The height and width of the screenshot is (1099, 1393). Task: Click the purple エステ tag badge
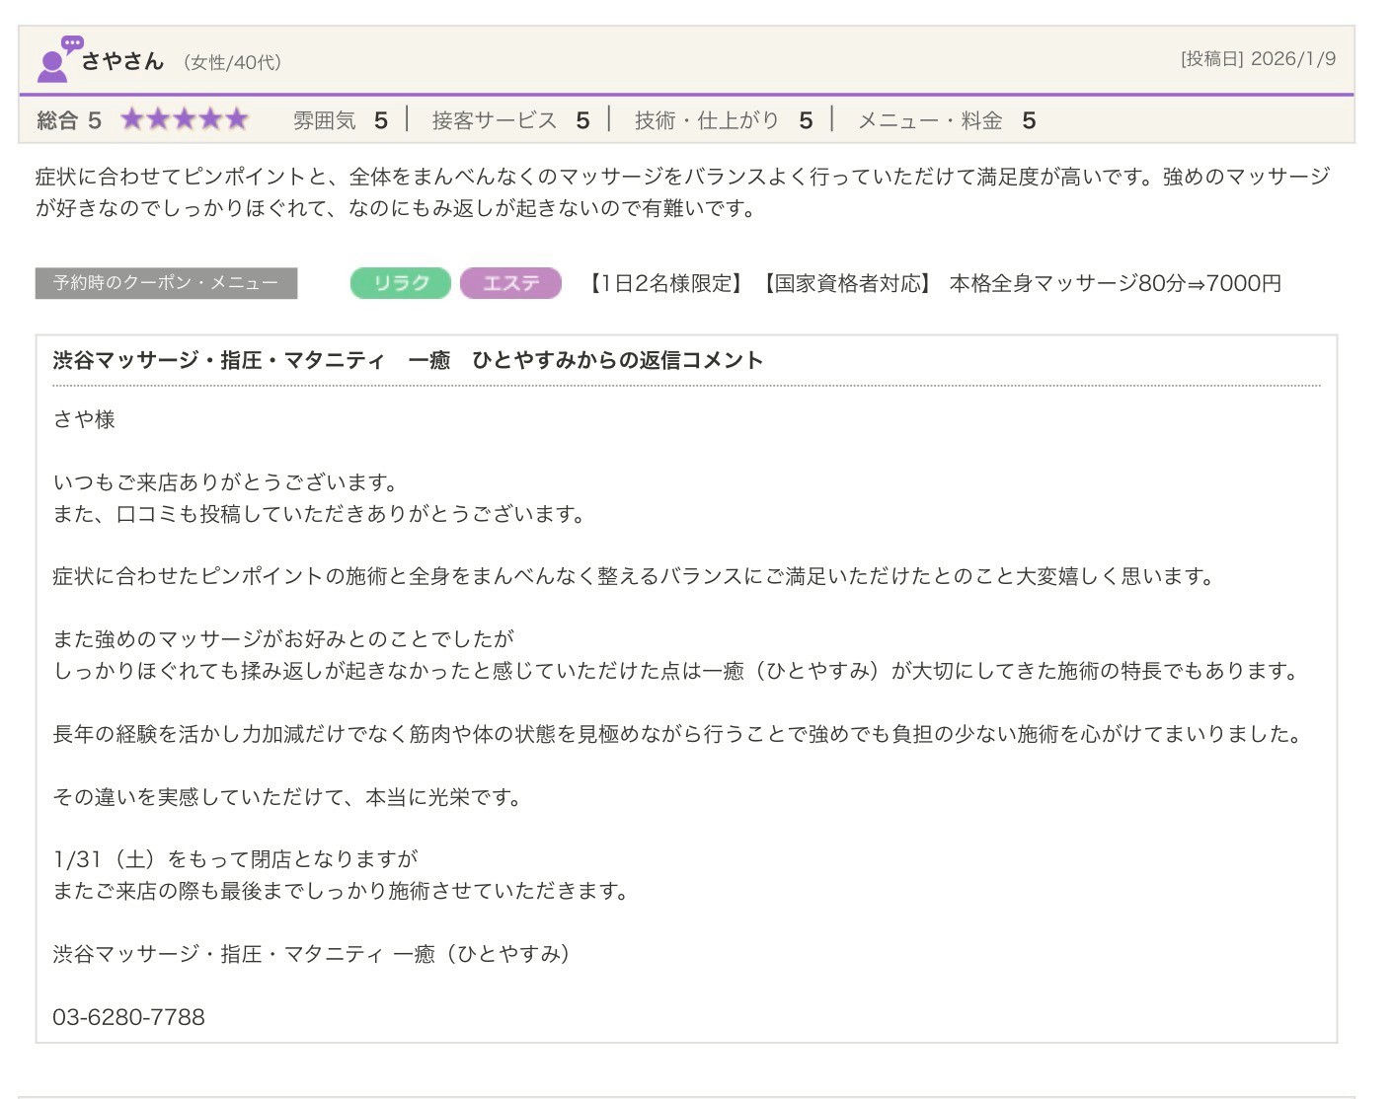510,283
